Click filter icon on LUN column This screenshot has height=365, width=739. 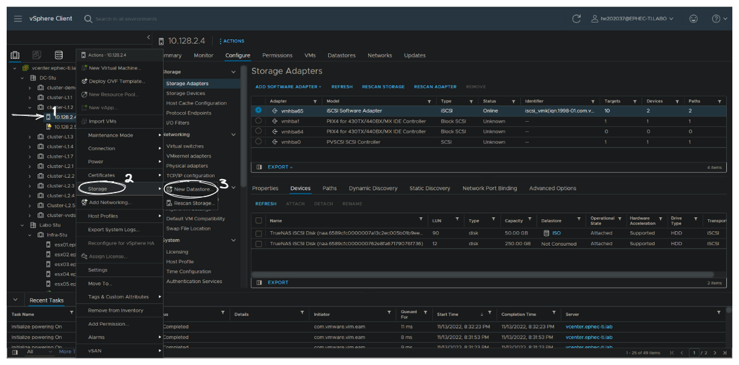click(457, 219)
